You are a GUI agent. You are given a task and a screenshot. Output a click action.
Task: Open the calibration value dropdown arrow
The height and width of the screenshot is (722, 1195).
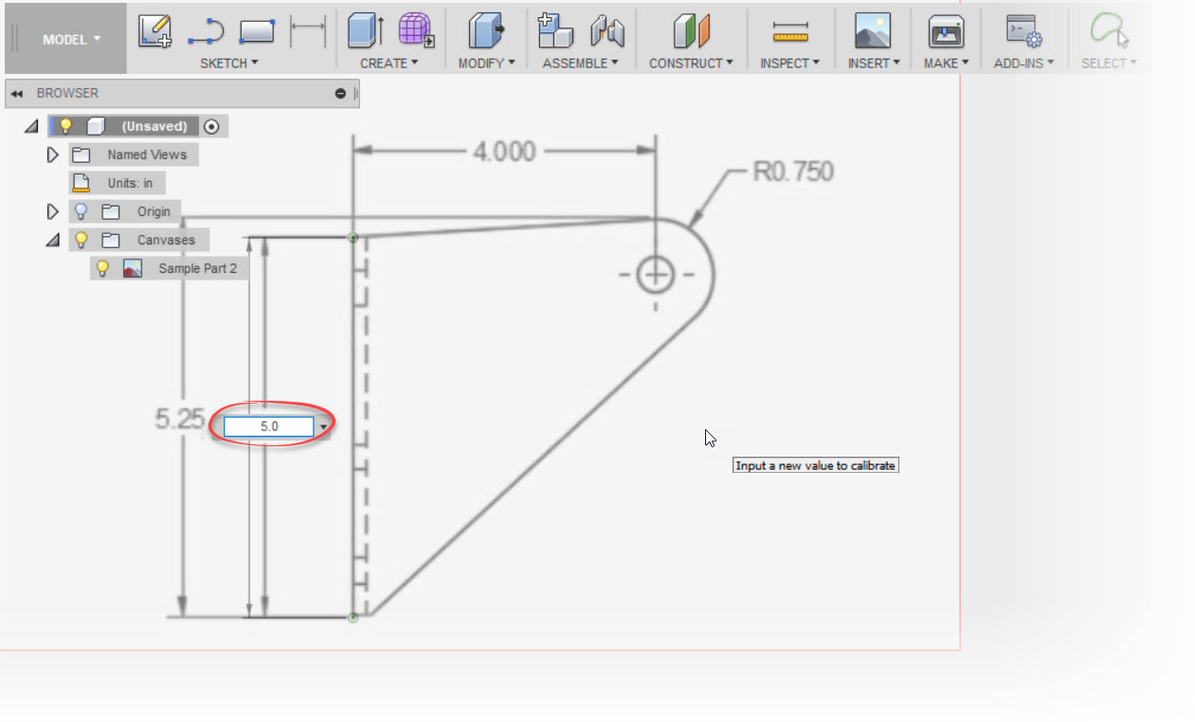(x=323, y=428)
